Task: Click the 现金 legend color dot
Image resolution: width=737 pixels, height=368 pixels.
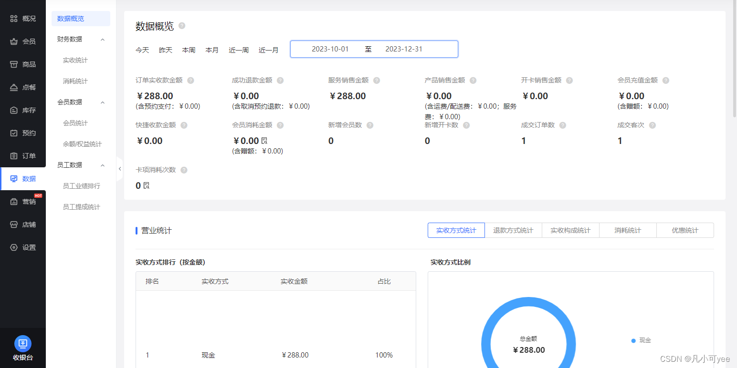Action: coord(633,340)
